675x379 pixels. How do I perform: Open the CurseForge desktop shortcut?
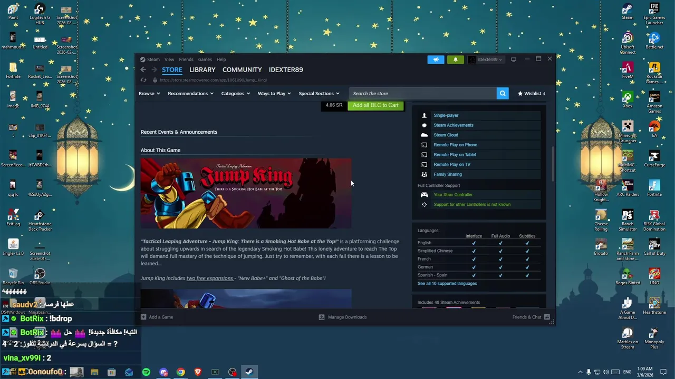[654, 159]
